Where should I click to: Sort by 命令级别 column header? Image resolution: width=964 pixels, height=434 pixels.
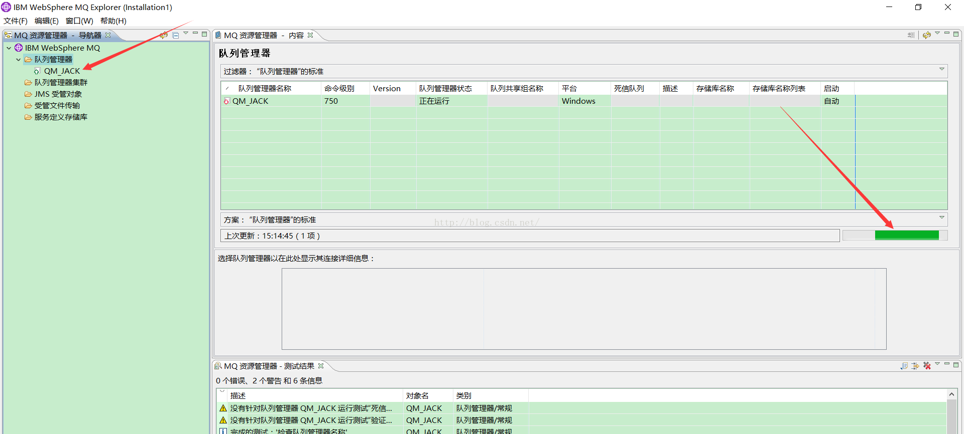(x=345, y=88)
